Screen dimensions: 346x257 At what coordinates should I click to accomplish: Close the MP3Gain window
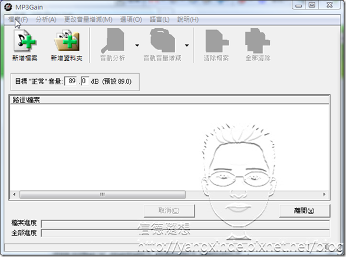click(x=329, y=5)
